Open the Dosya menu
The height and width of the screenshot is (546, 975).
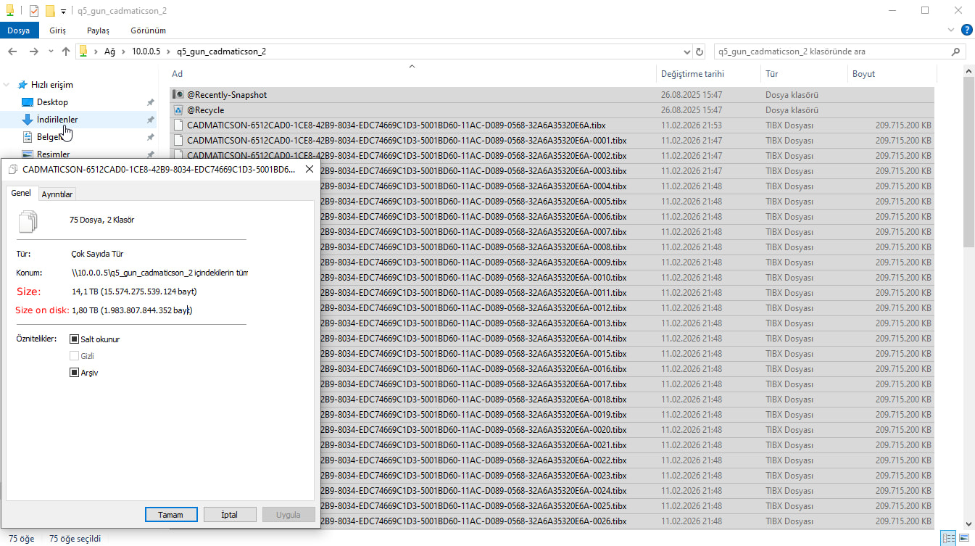(x=20, y=30)
